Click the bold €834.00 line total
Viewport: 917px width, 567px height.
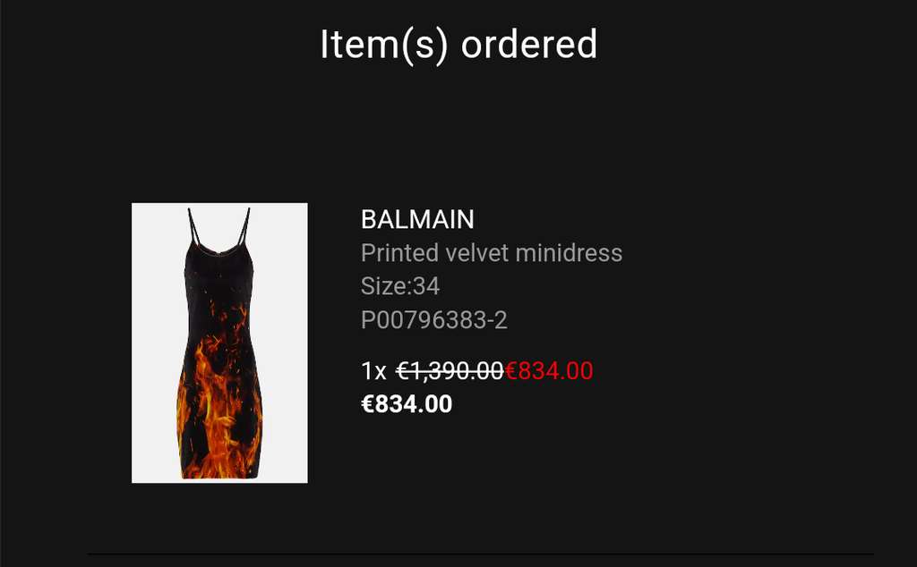tap(407, 404)
